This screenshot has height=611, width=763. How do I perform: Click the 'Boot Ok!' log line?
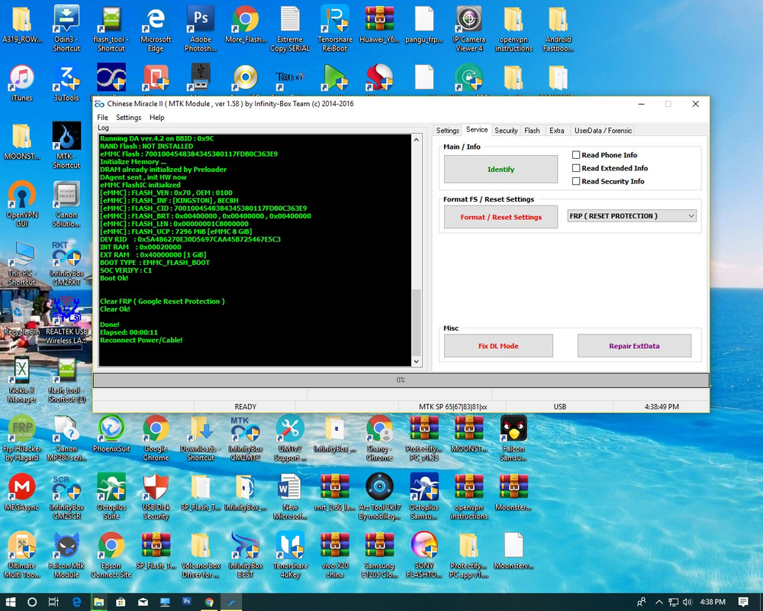(x=114, y=278)
